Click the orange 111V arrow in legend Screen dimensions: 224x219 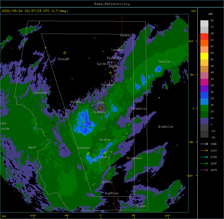204,150
